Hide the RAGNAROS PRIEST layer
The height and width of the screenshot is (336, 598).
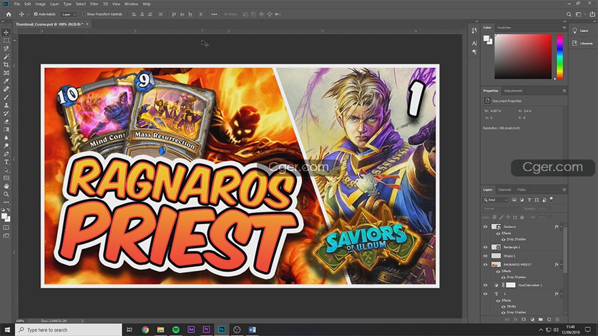(485, 264)
